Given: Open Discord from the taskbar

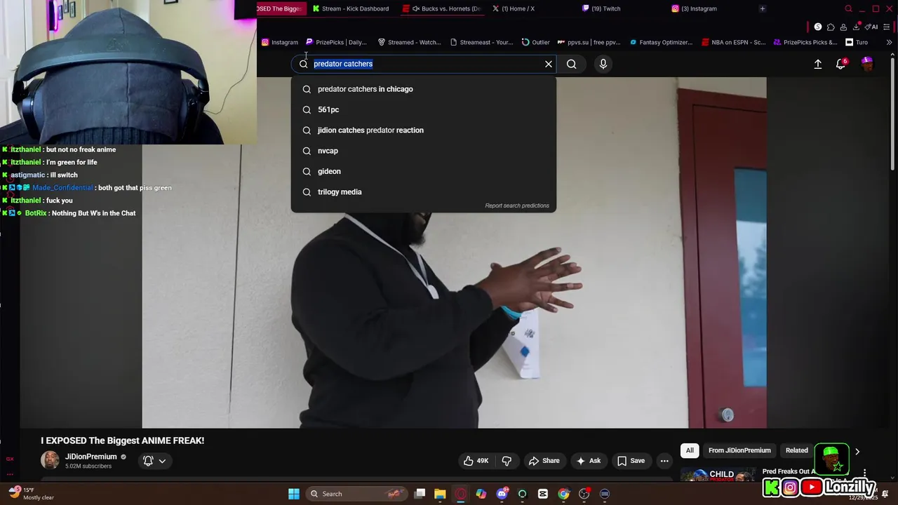Looking at the screenshot, I should point(502,494).
